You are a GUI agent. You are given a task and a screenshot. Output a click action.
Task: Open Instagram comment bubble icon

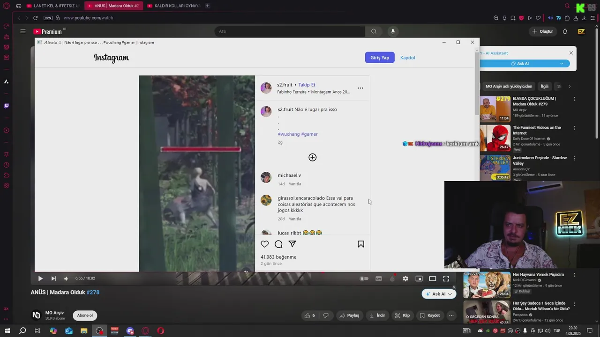coord(278,244)
